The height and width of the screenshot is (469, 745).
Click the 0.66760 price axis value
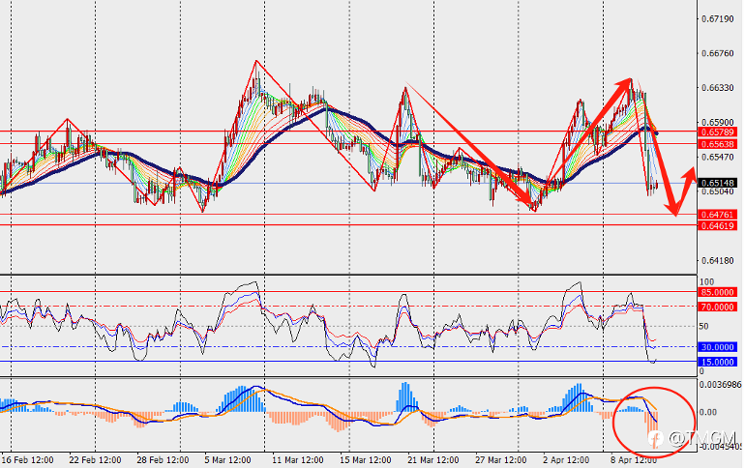point(718,53)
